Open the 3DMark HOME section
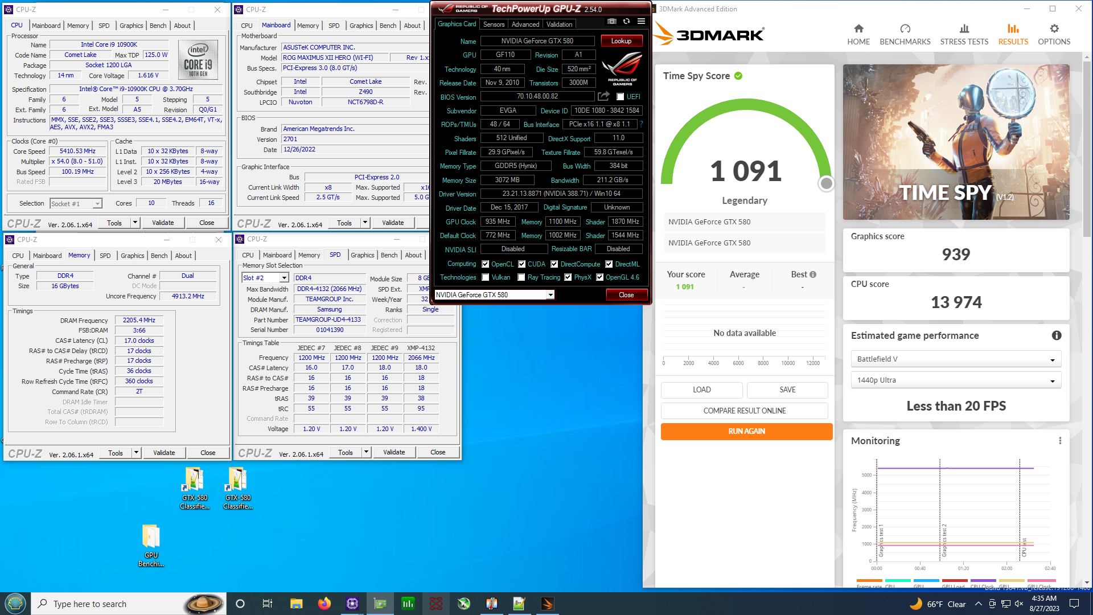Image resolution: width=1093 pixels, height=615 pixels. (x=858, y=34)
